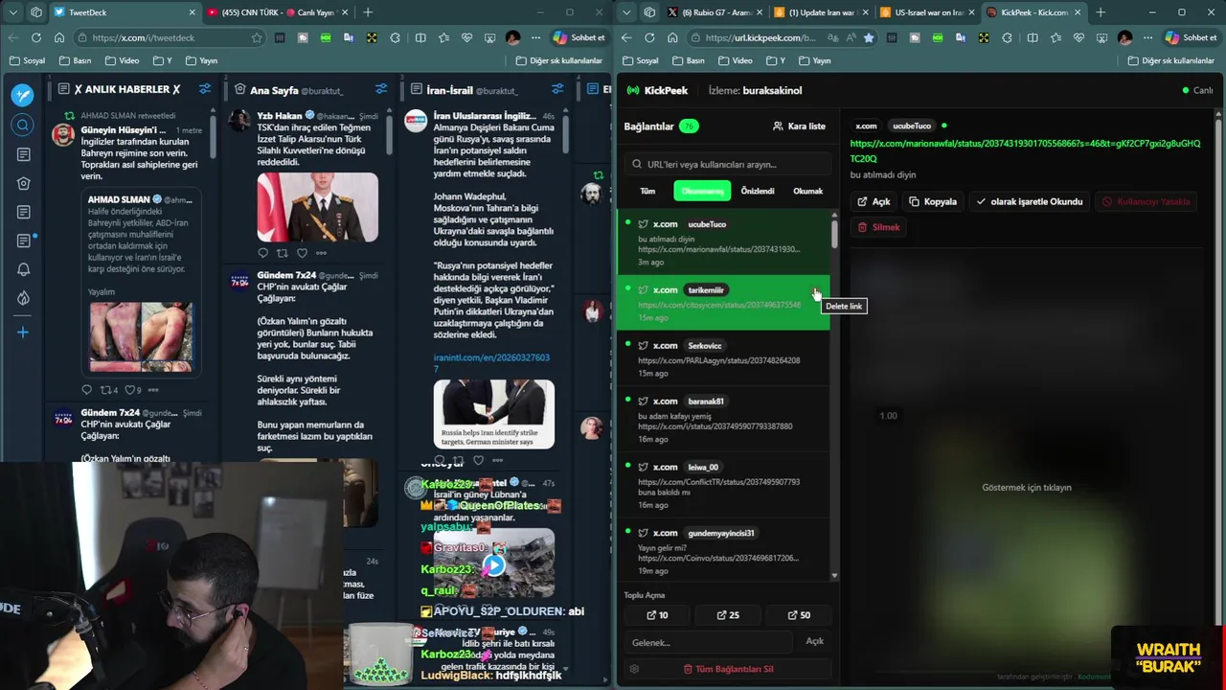This screenshot has height=690, width=1226.
Task: Ban user with Kullanıcıyı Yasakla button
Action: [1146, 201]
